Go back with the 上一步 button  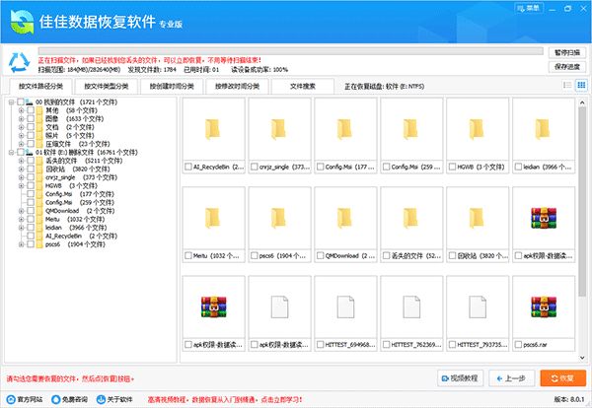click(x=511, y=378)
